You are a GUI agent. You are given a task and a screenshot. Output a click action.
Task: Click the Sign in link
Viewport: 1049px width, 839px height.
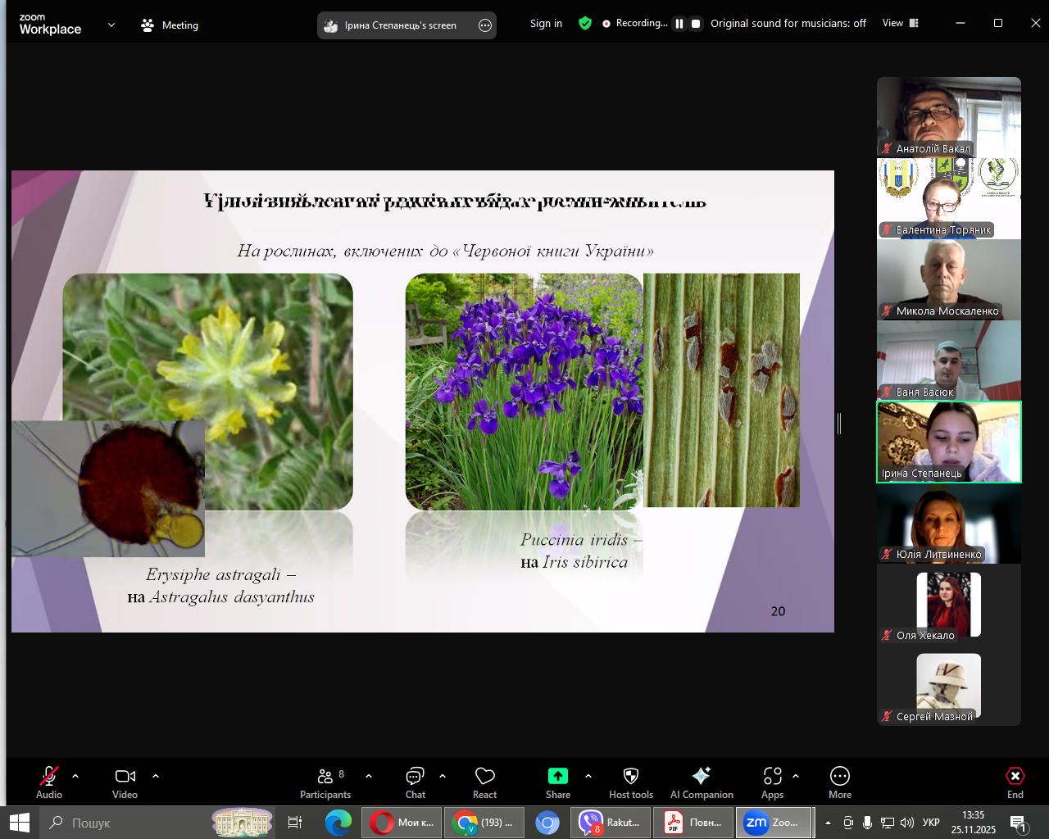(x=546, y=24)
